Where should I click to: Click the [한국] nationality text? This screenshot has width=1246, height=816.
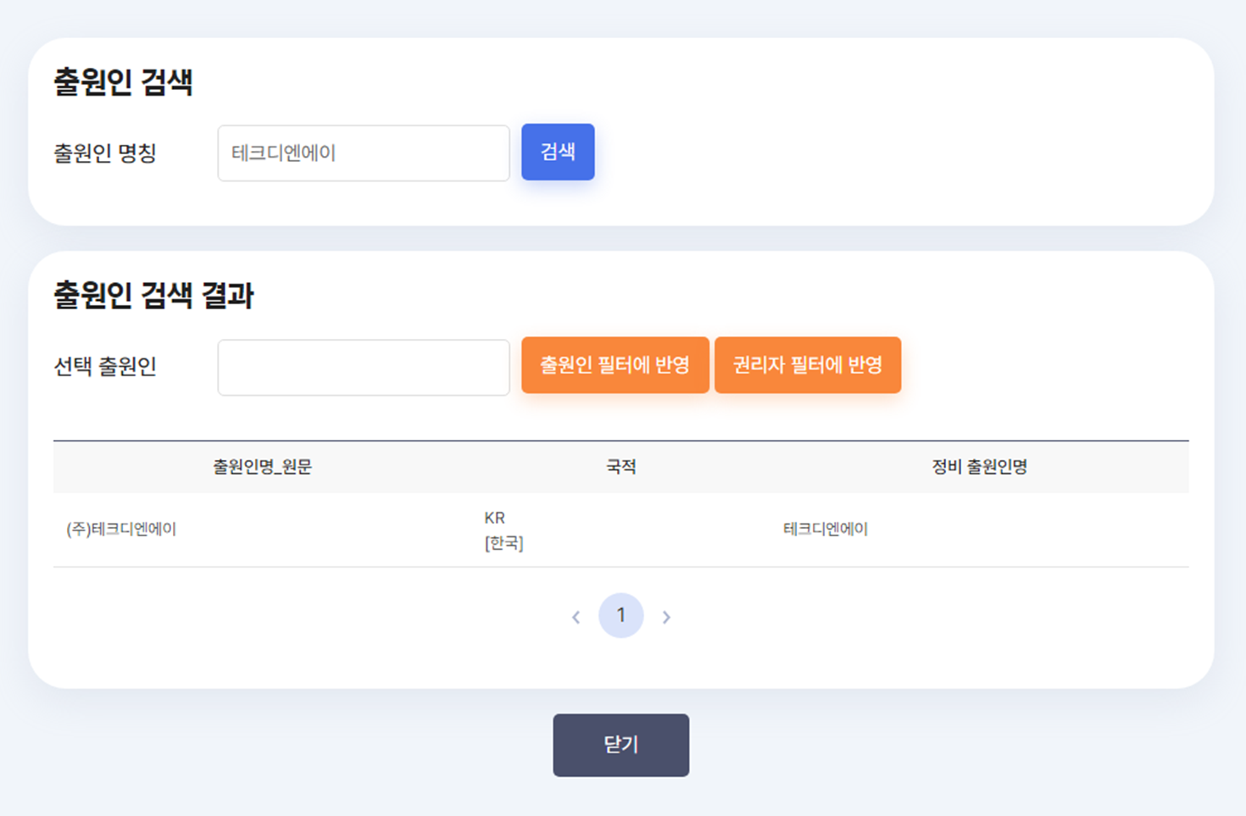click(x=503, y=543)
